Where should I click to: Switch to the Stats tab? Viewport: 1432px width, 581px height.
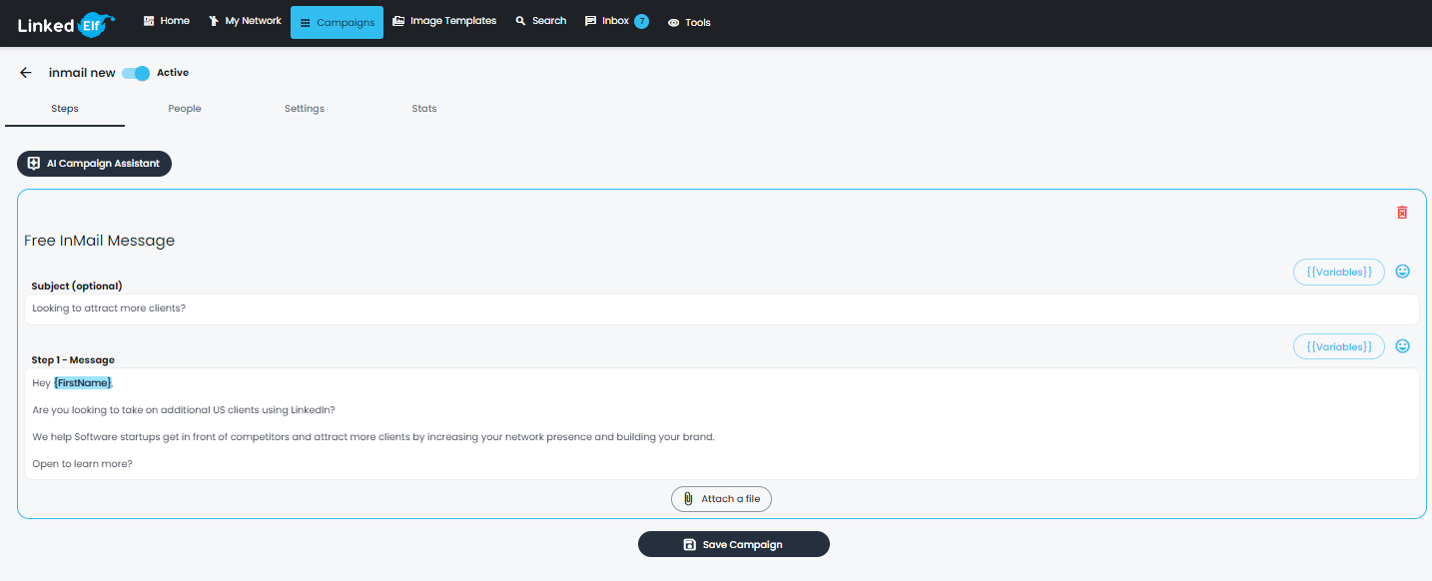(424, 109)
